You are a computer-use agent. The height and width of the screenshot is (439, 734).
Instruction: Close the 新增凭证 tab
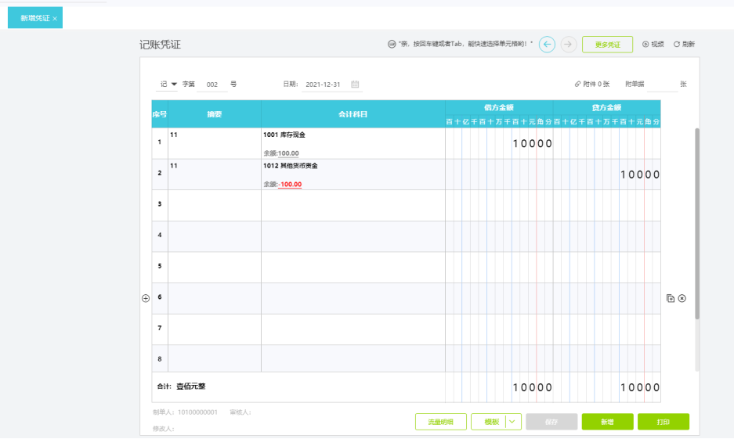coord(55,18)
